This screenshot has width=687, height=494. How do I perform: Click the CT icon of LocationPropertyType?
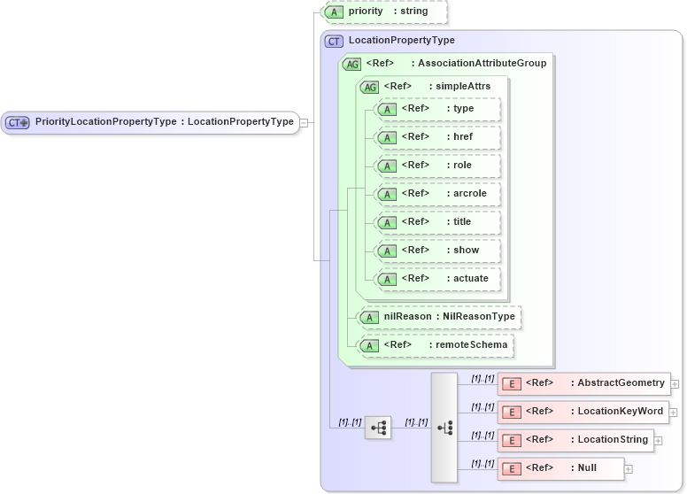click(334, 41)
